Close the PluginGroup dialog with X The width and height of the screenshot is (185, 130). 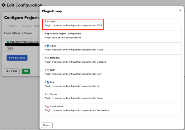coord(180,10)
